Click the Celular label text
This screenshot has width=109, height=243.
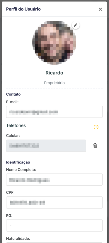pos(13,136)
